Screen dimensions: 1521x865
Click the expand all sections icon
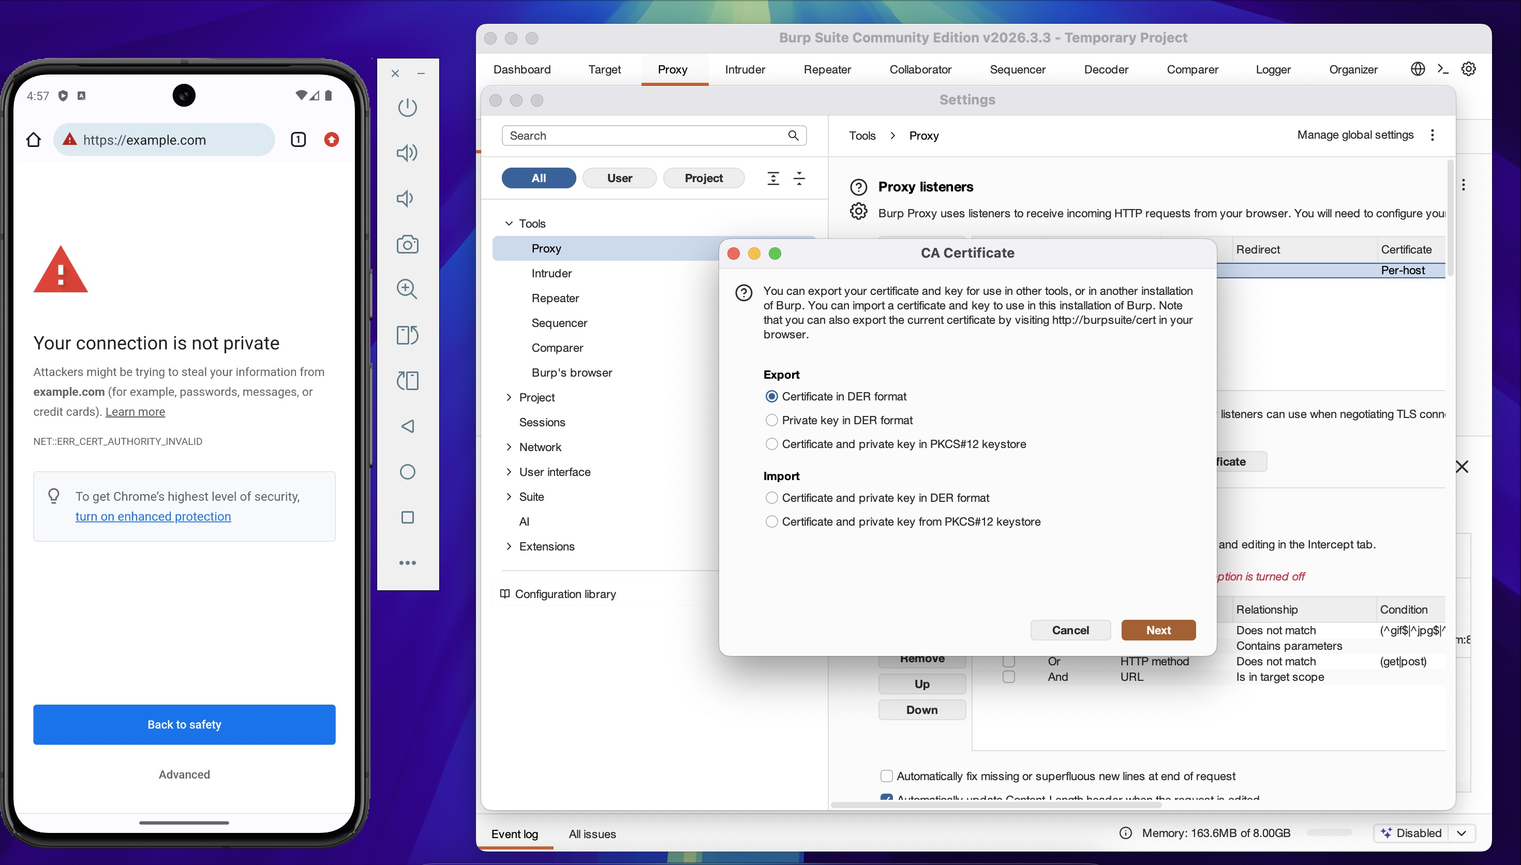773,178
